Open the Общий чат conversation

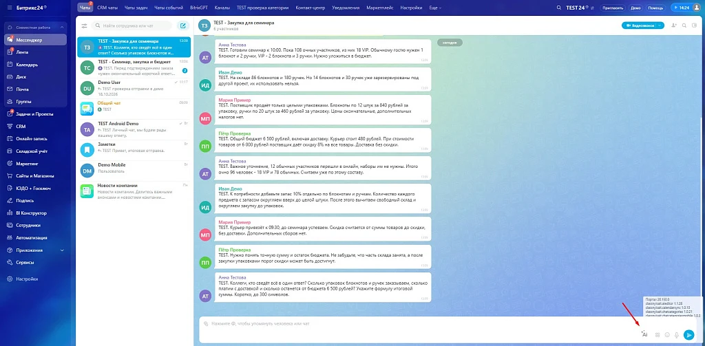134,109
